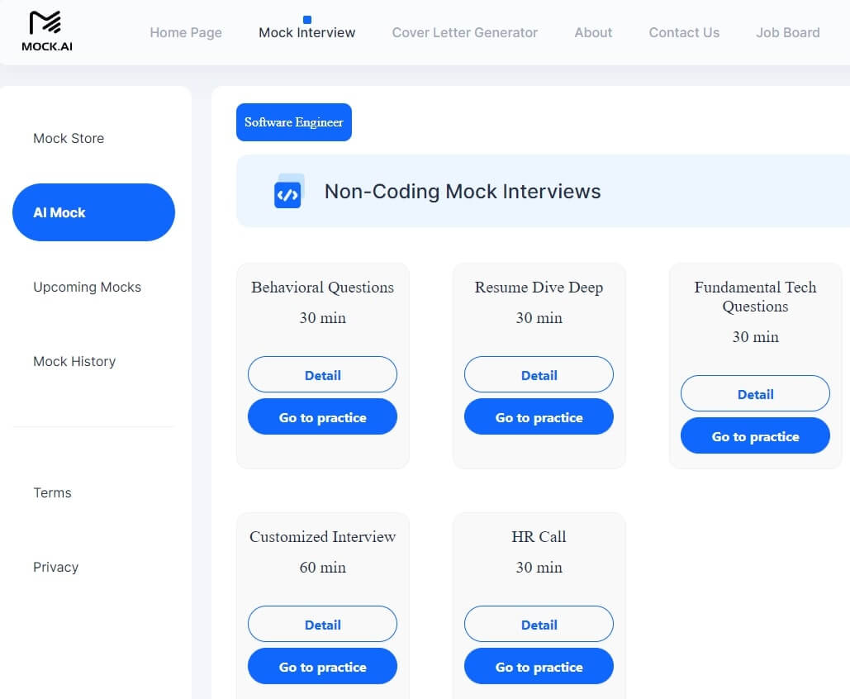Viewport: 850px width, 699px height.
Task: View Detail for Behavioral Questions
Action: [322, 375]
